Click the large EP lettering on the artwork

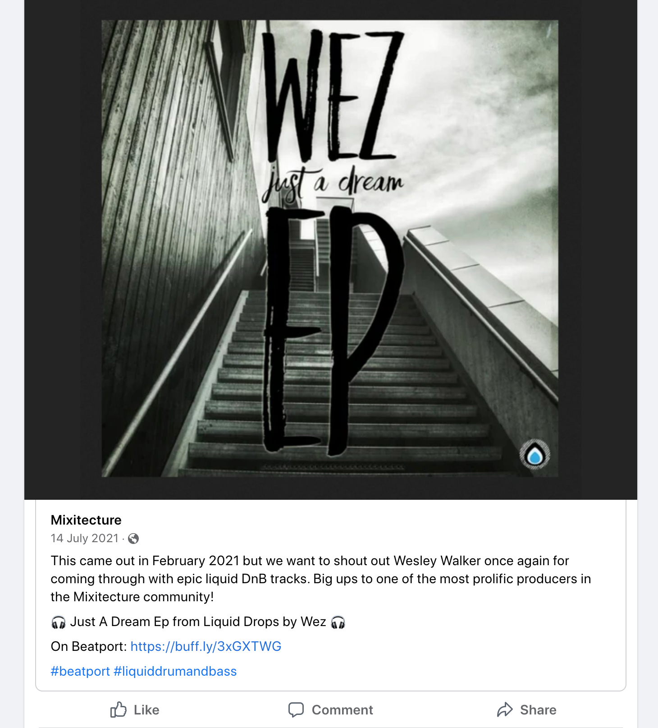tap(334, 331)
